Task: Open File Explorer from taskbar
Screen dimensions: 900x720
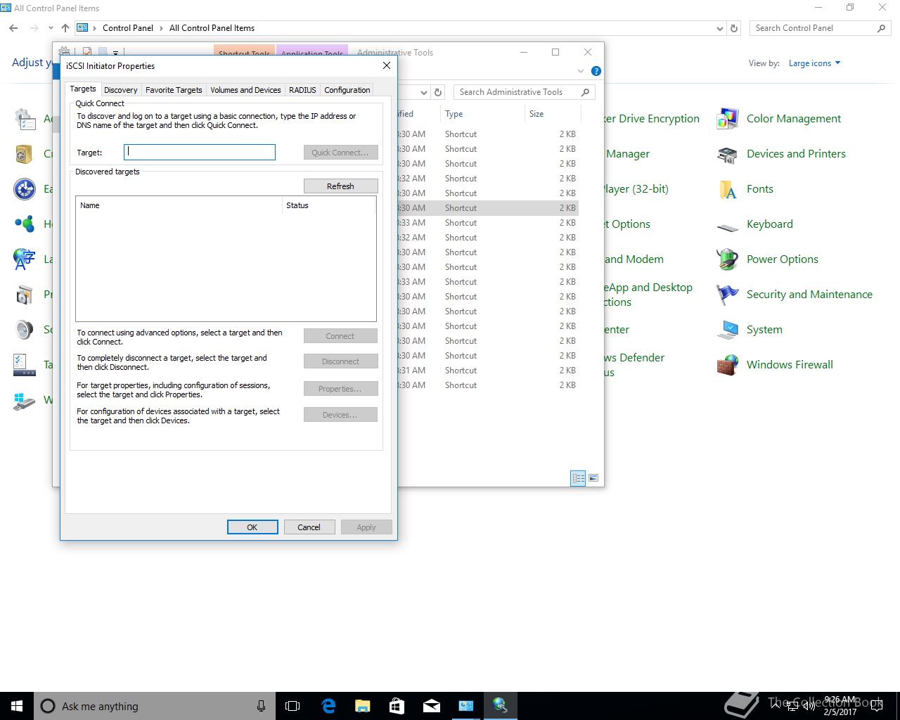Action: (x=363, y=706)
